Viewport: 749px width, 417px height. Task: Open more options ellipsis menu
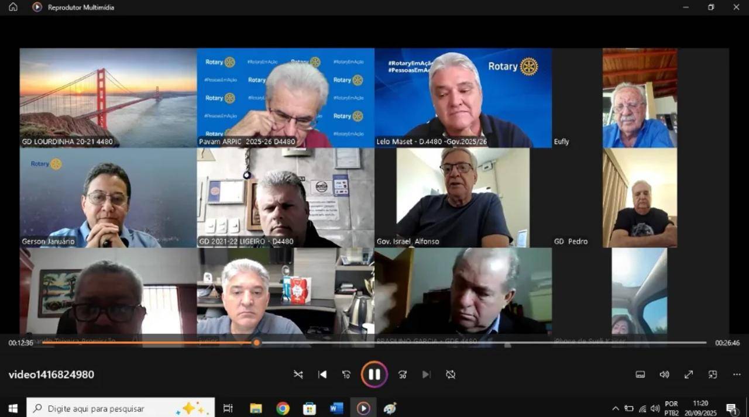[x=737, y=374]
